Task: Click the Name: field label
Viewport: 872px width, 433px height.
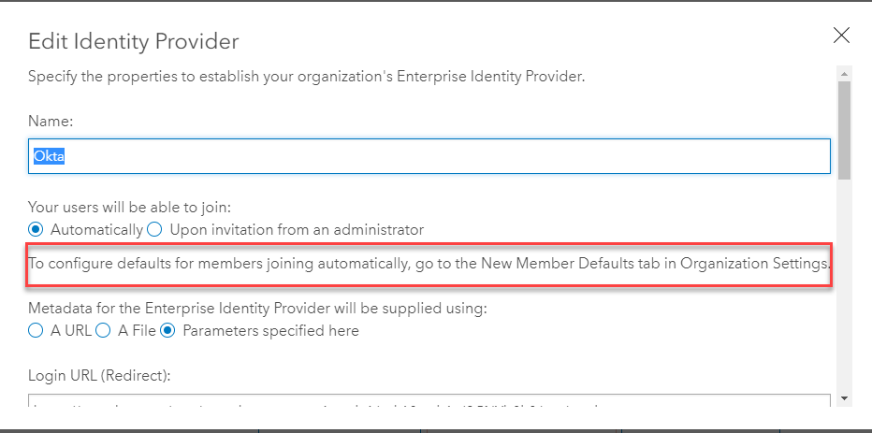Action: click(x=51, y=122)
